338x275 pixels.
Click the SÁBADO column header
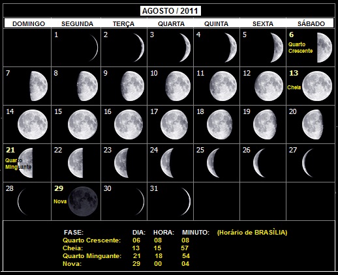pyautogui.click(x=311, y=23)
